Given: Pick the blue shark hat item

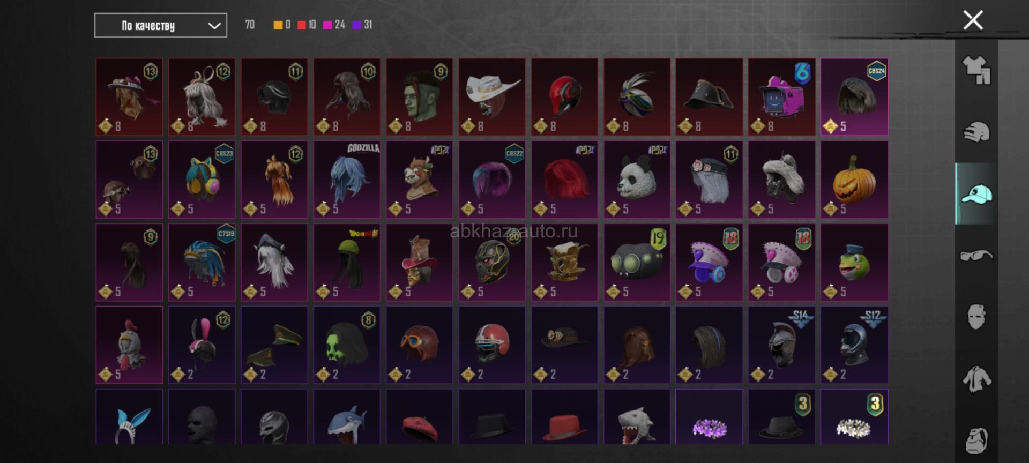Looking at the screenshot, I should click(x=347, y=417).
